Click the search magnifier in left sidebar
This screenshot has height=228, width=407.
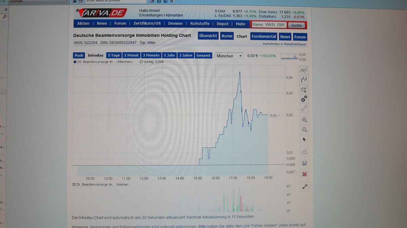4,16
